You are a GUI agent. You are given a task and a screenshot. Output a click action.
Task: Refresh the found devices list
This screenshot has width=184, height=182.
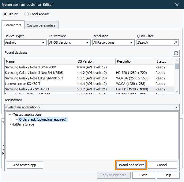(x=176, y=53)
